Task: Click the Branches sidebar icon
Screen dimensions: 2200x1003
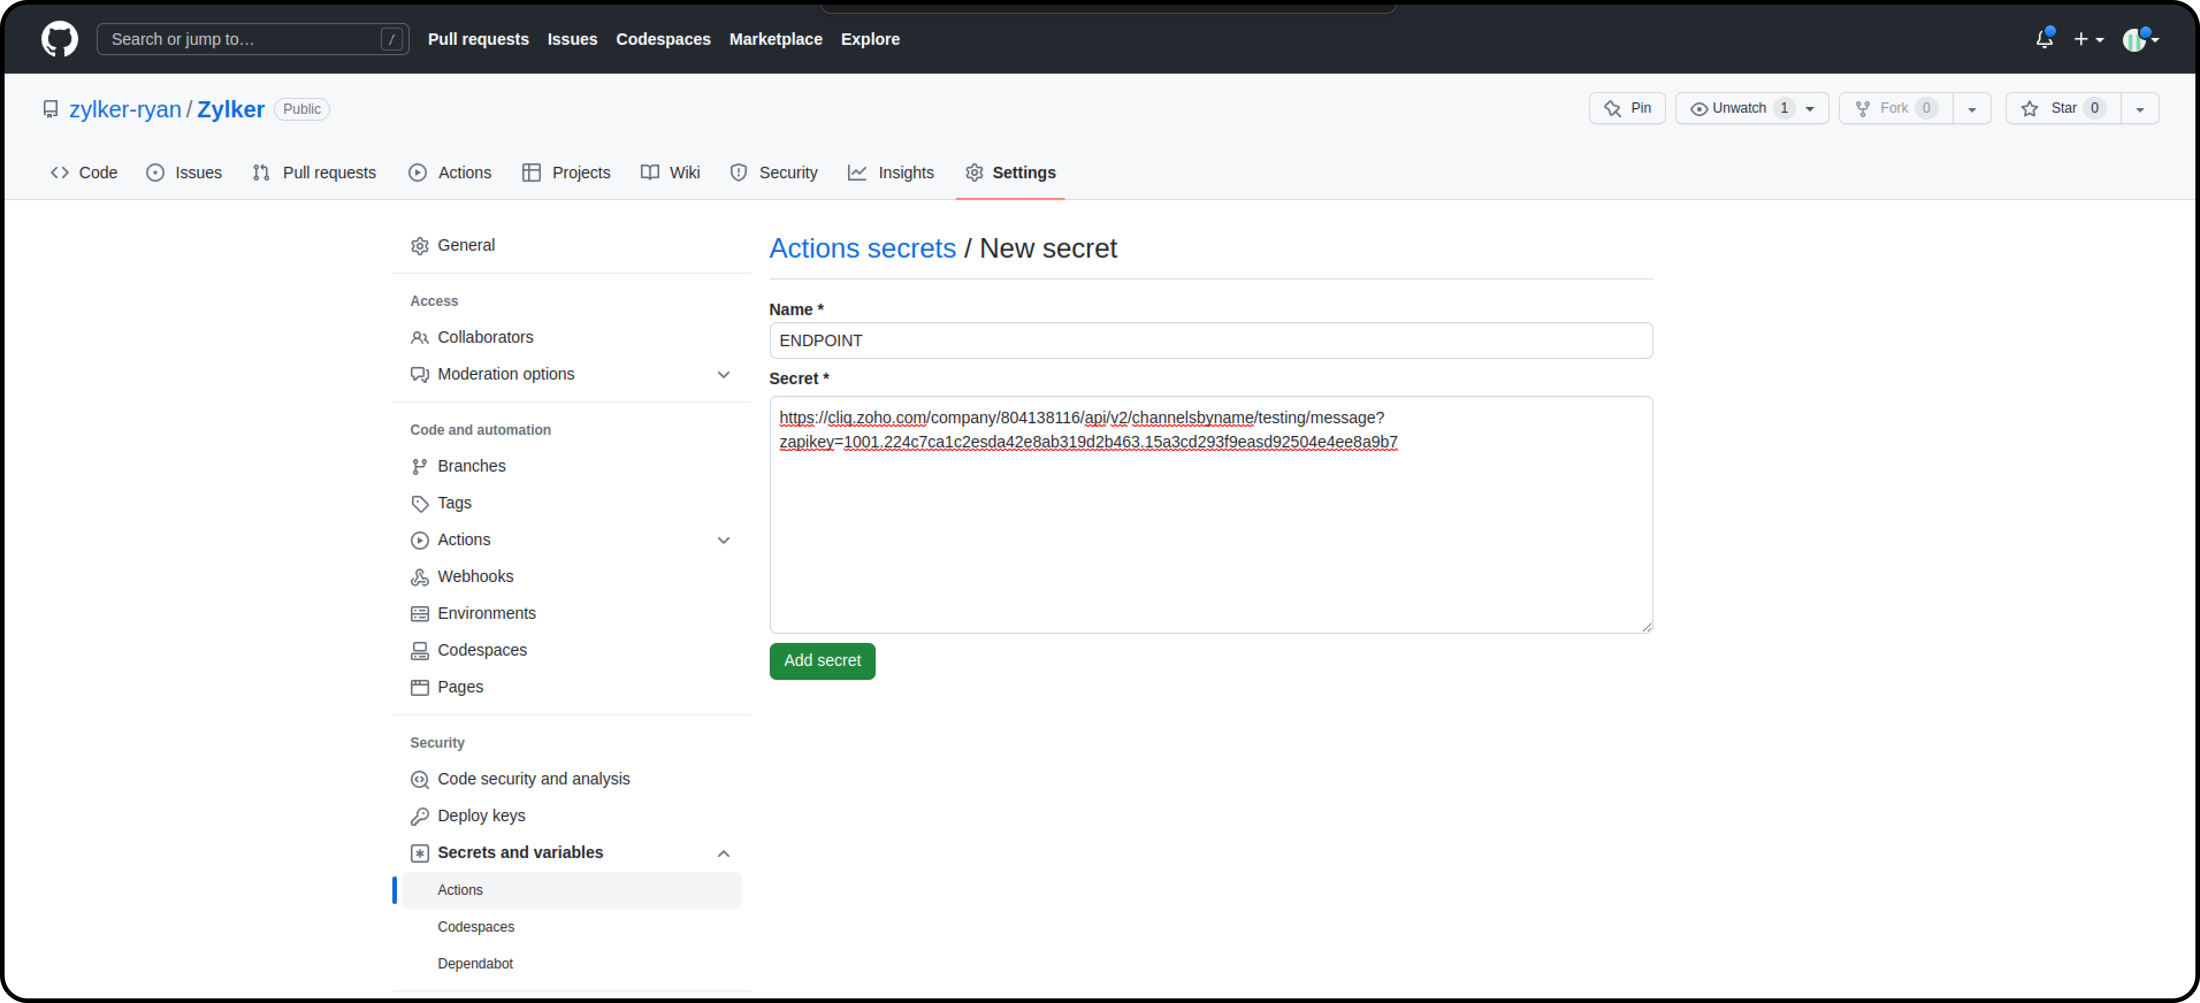Action: pos(419,466)
